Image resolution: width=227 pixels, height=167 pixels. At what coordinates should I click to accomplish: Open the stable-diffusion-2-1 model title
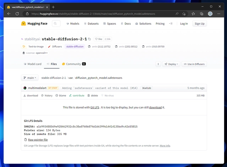click(64, 39)
